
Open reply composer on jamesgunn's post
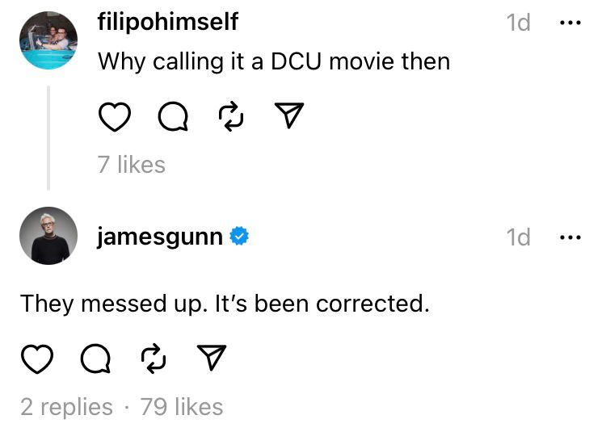[95, 359]
